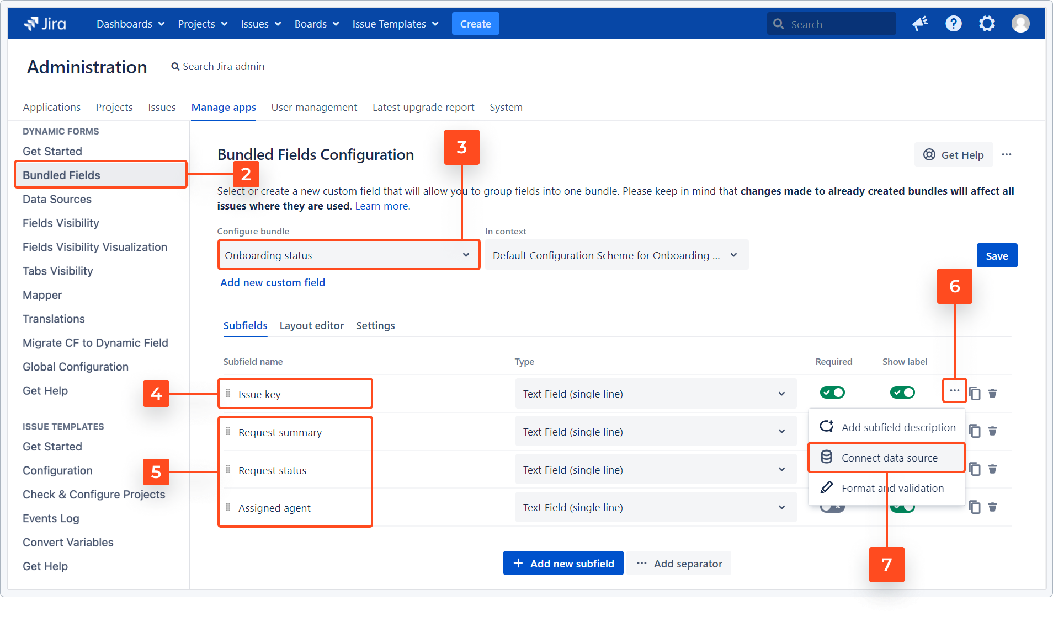Follow the Learn more link

pos(382,206)
